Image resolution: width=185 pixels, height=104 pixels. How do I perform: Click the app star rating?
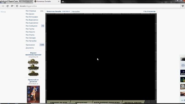click(x=66, y=12)
